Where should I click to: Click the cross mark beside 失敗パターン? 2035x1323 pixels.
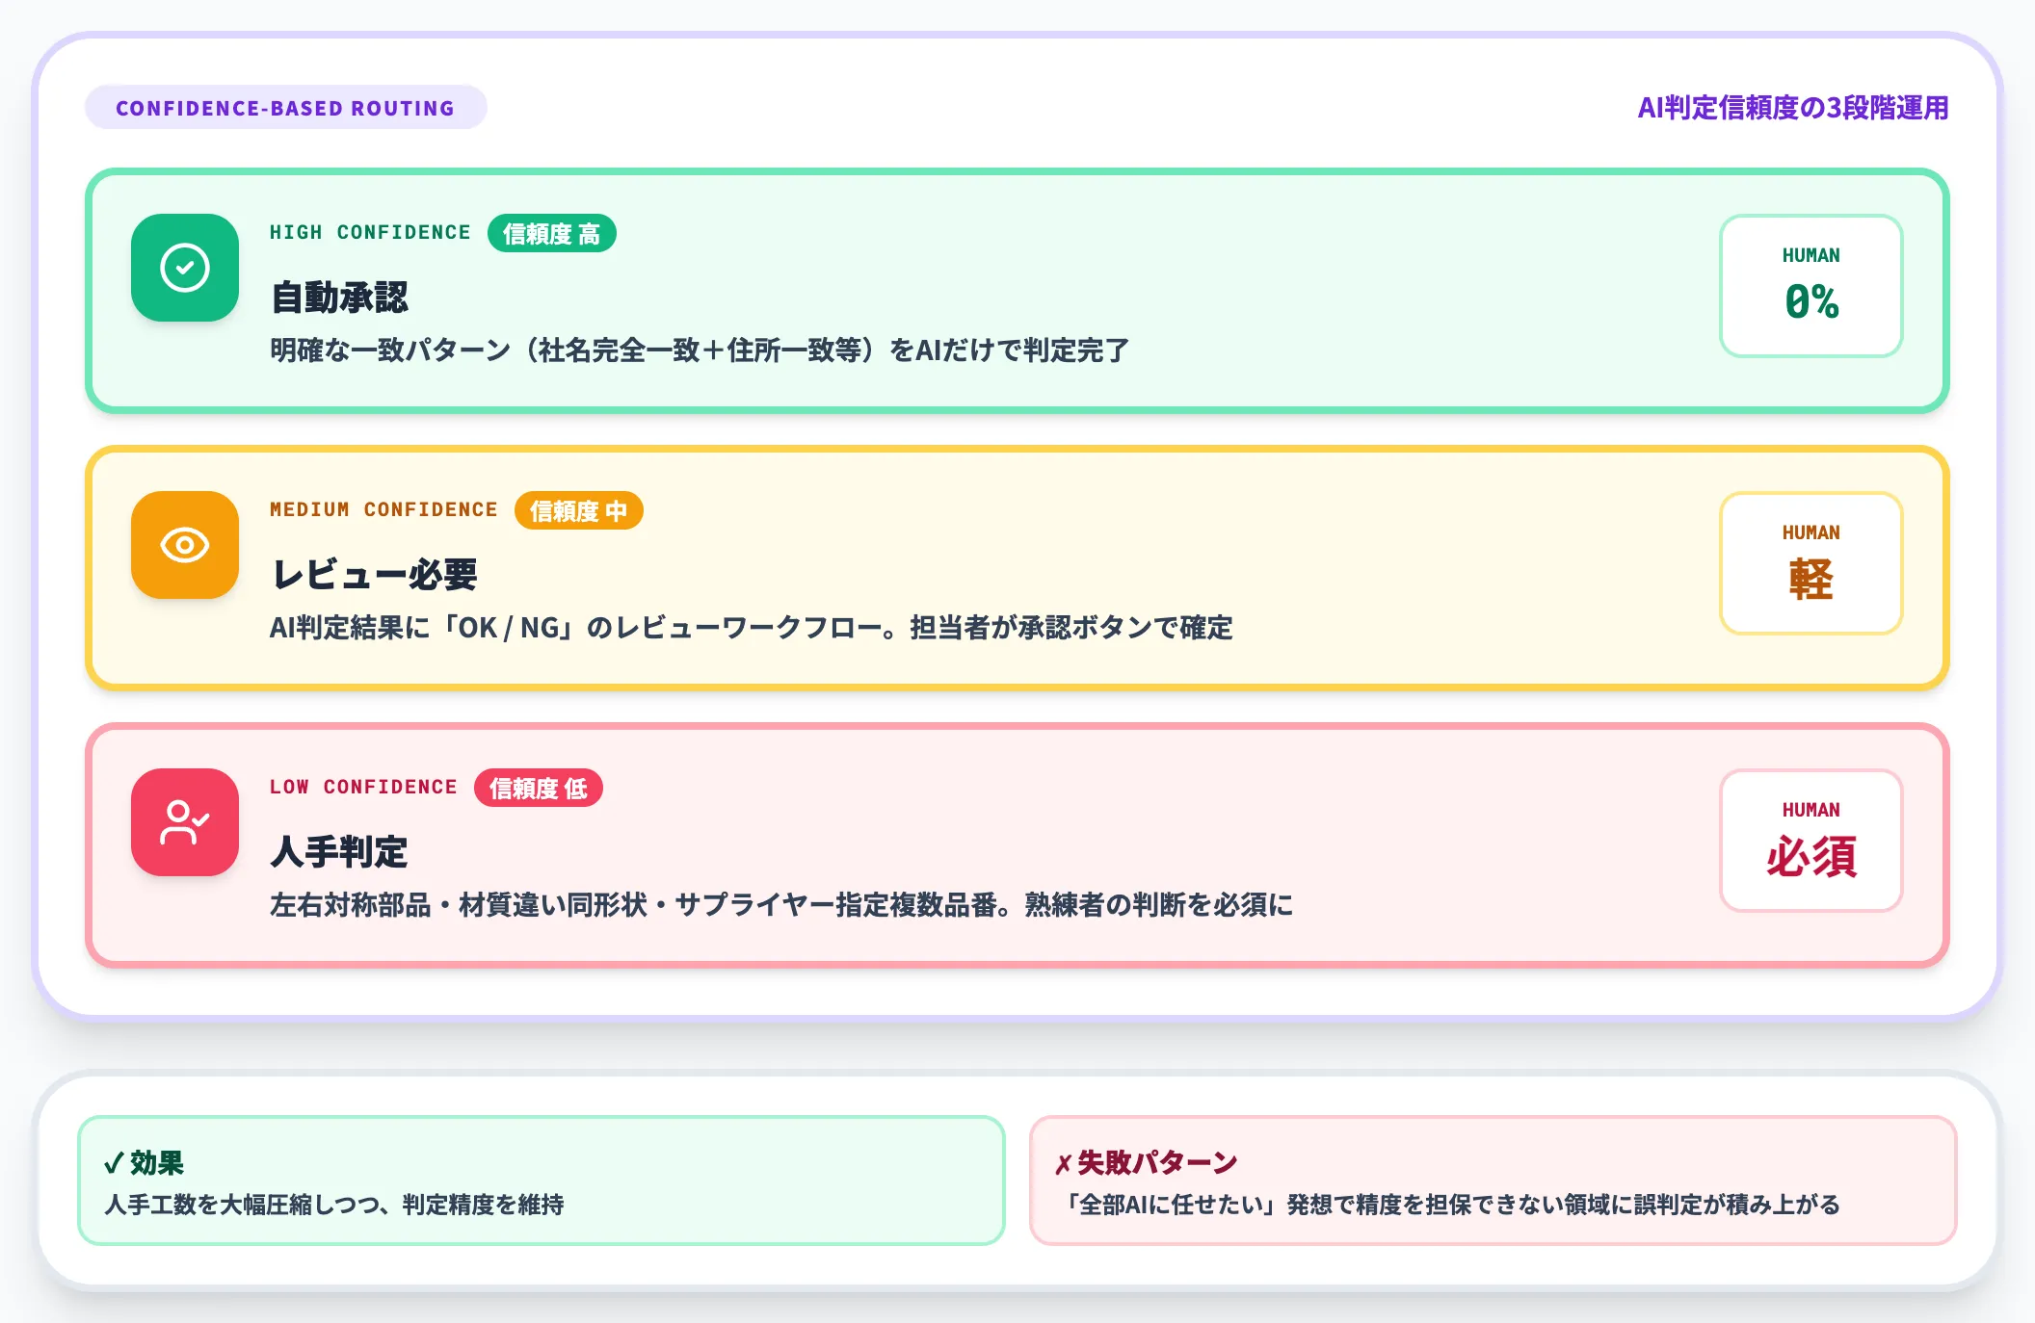click(1064, 1164)
